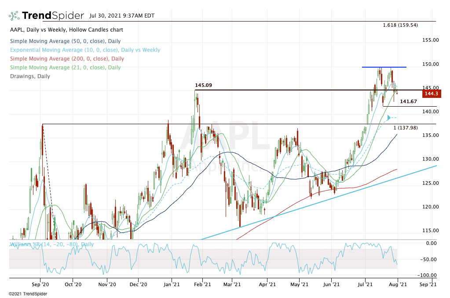Click the Nov '20 date axis label
450x298 pixels.
pyautogui.click(x=107, y=284)
